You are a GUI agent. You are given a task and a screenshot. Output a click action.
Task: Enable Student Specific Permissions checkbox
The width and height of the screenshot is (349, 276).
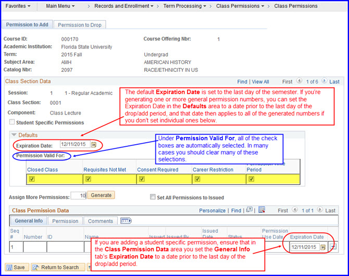tap(12, 122)
